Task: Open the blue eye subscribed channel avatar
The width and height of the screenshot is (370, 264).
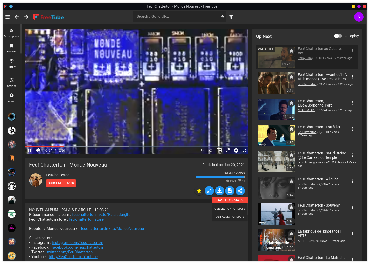Action: pyautogui.click(x=11, y=117)
